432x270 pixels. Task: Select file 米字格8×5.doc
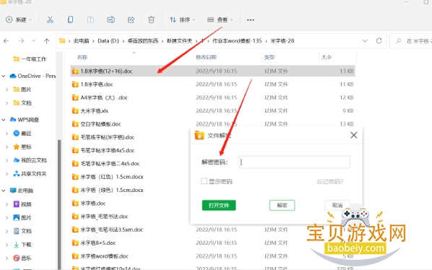pos(98,243)
